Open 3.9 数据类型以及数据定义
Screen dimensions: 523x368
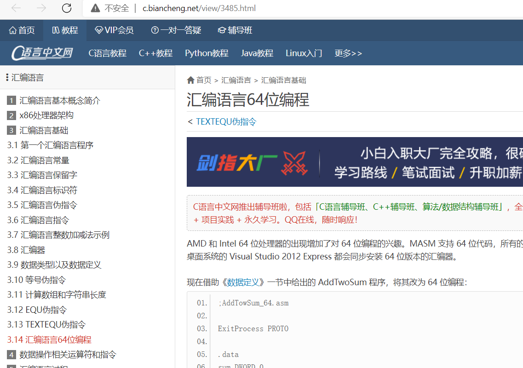click(54, 265)
